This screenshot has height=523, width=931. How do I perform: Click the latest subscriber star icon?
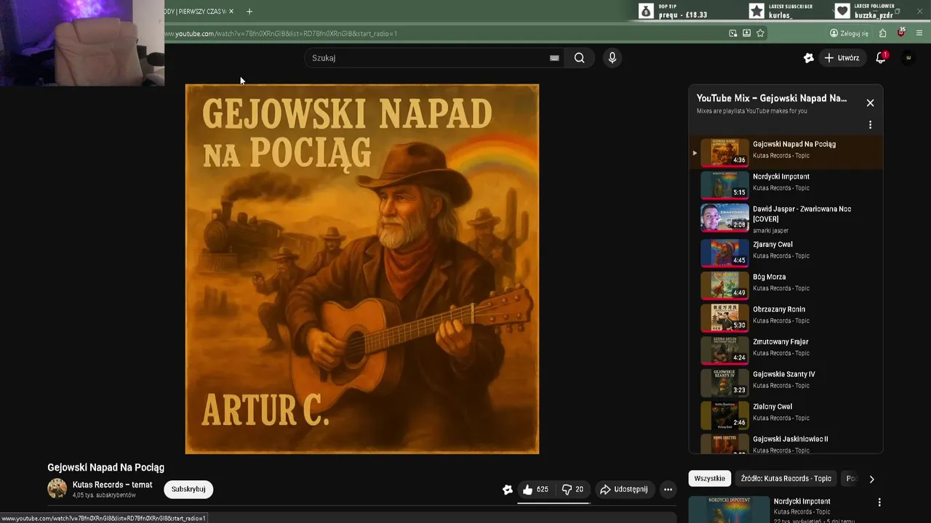756,11
